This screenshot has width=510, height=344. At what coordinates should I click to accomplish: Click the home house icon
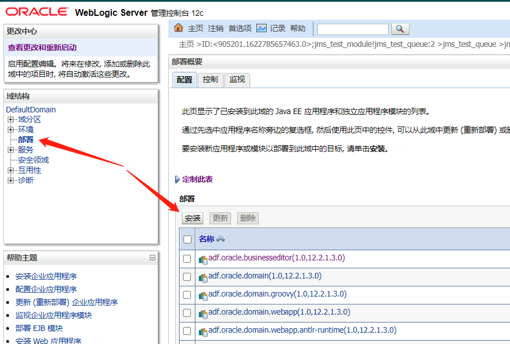(178, 28)
